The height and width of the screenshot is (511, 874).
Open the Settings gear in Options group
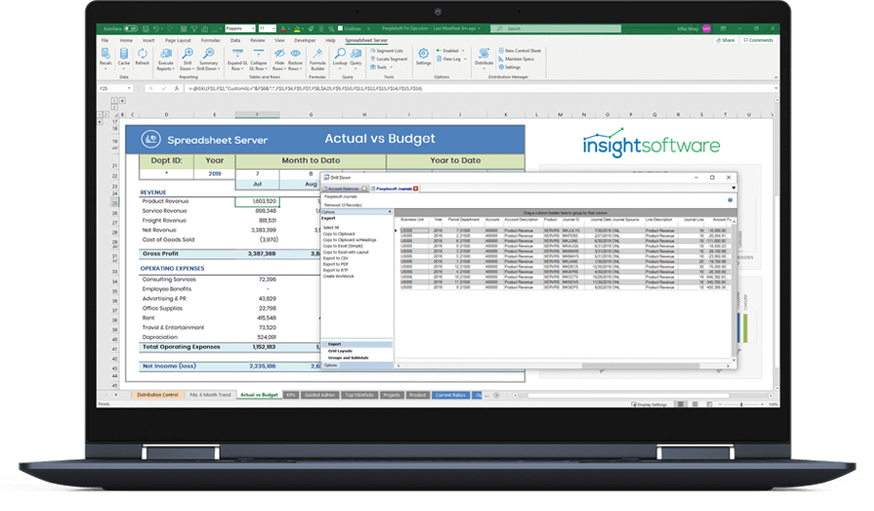423,53
